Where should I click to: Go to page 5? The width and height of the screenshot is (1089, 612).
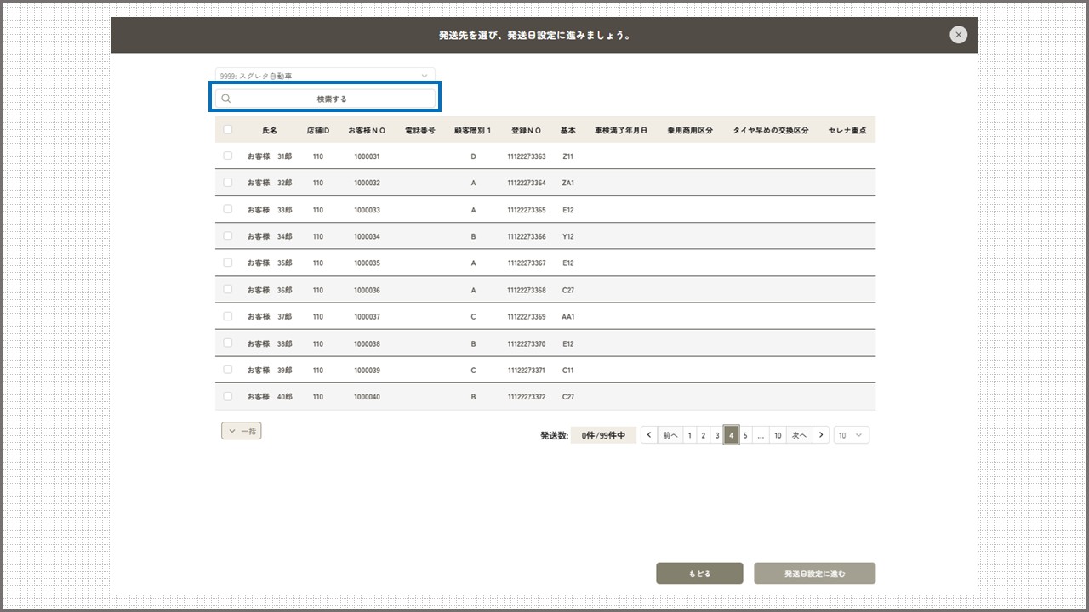coord(745,435)
